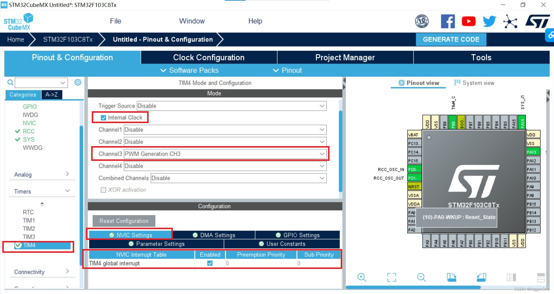Screen dimensions: 554x294
Task: Rotate chip view clockwise icon
Action: pos(451,277)
